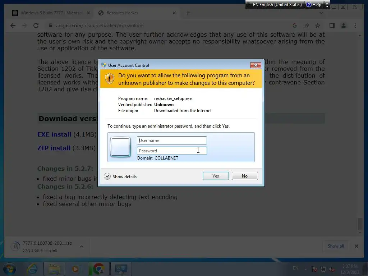Open tab search dropdown arrow
368x276 pixels.
pyautogui.click(x=321, y=13)
